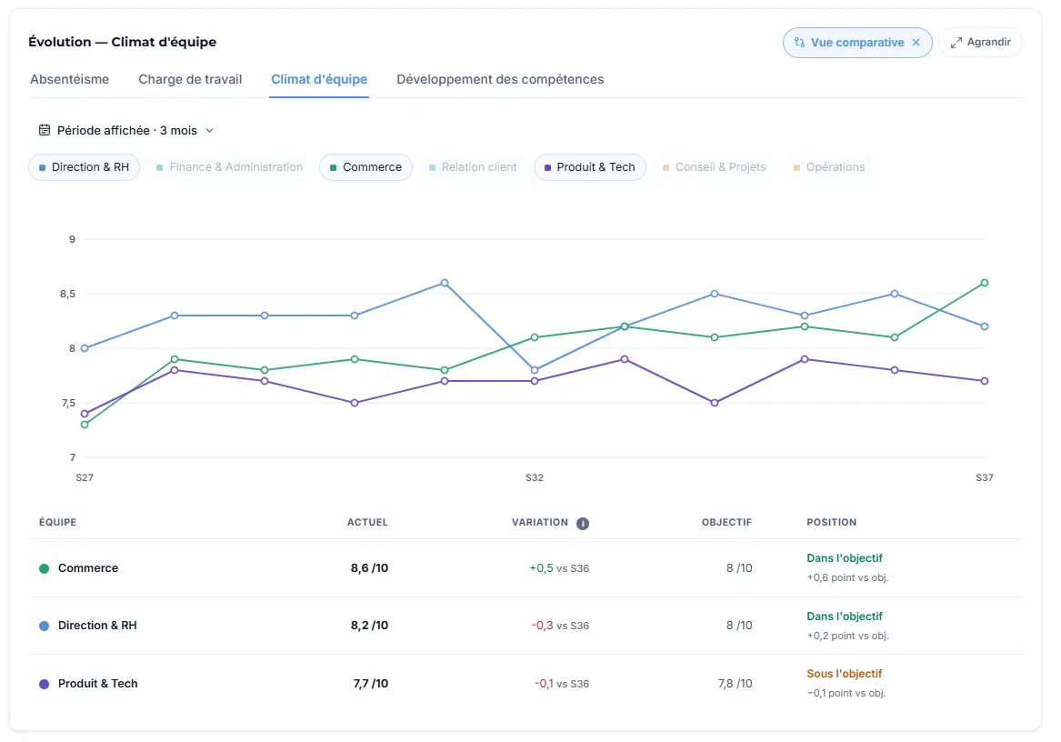Click the Sous l'objectif status

coord(845,674)
